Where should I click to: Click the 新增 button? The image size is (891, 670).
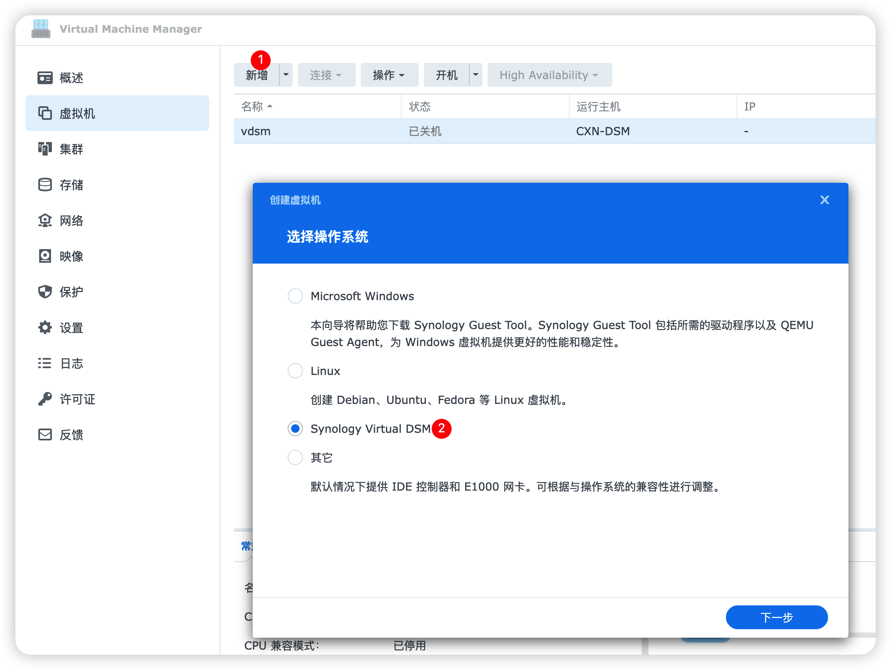[257, 75]
